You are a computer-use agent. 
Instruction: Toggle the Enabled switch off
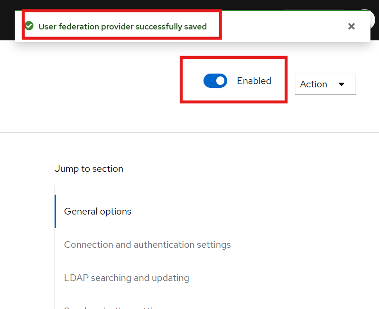point(215,81)
